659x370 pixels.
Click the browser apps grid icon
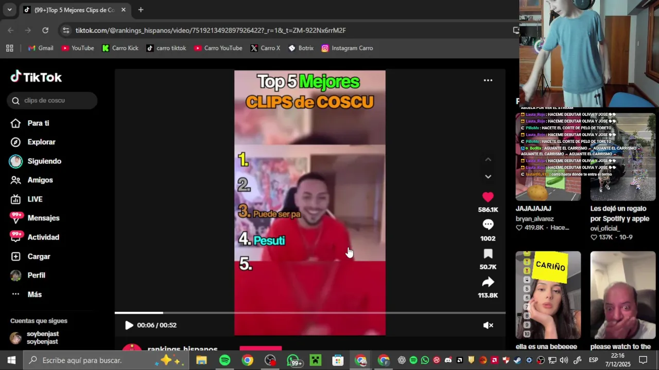point(9,48)
